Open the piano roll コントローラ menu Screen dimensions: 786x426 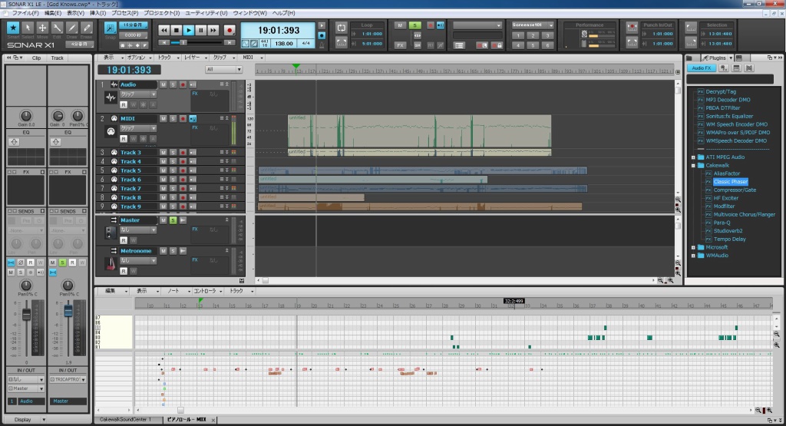point(207,291)
